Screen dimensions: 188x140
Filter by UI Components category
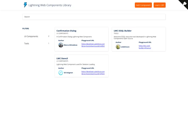tap(31, 36)
